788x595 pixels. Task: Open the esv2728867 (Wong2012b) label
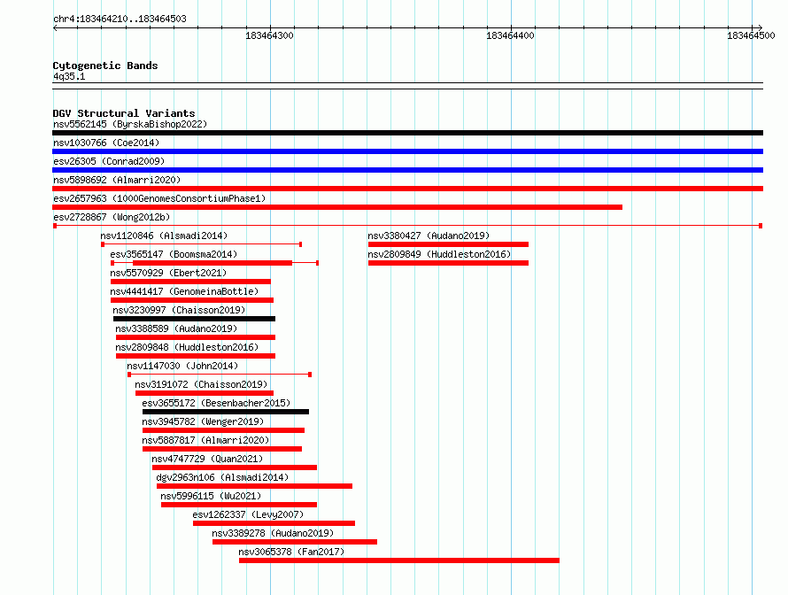click(x=112, y=217)
